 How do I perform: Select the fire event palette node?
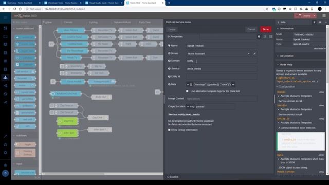tap(25, 79)
